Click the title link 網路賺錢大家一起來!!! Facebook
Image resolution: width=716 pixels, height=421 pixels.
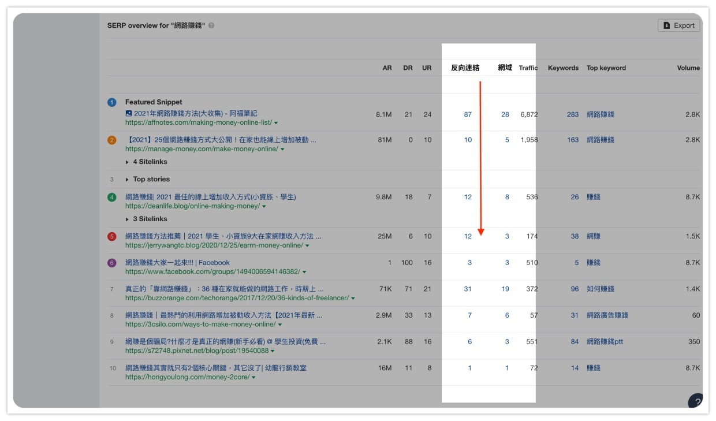tap(178, 262)
